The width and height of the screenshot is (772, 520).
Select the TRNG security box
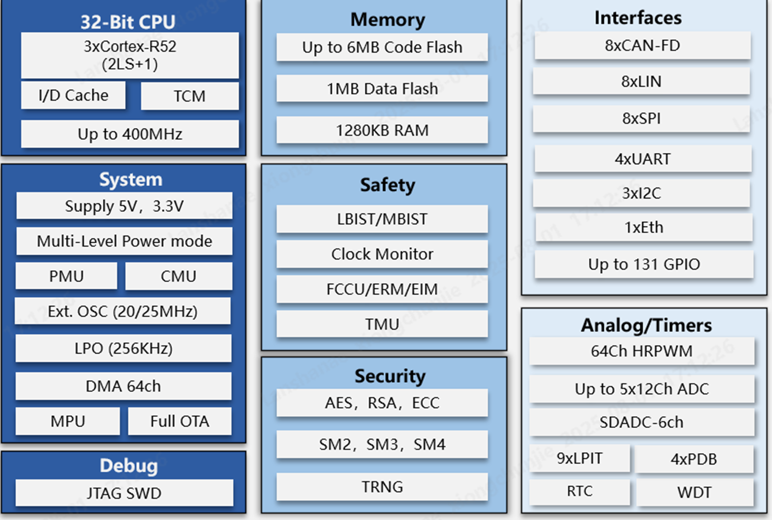click(382, 487)
